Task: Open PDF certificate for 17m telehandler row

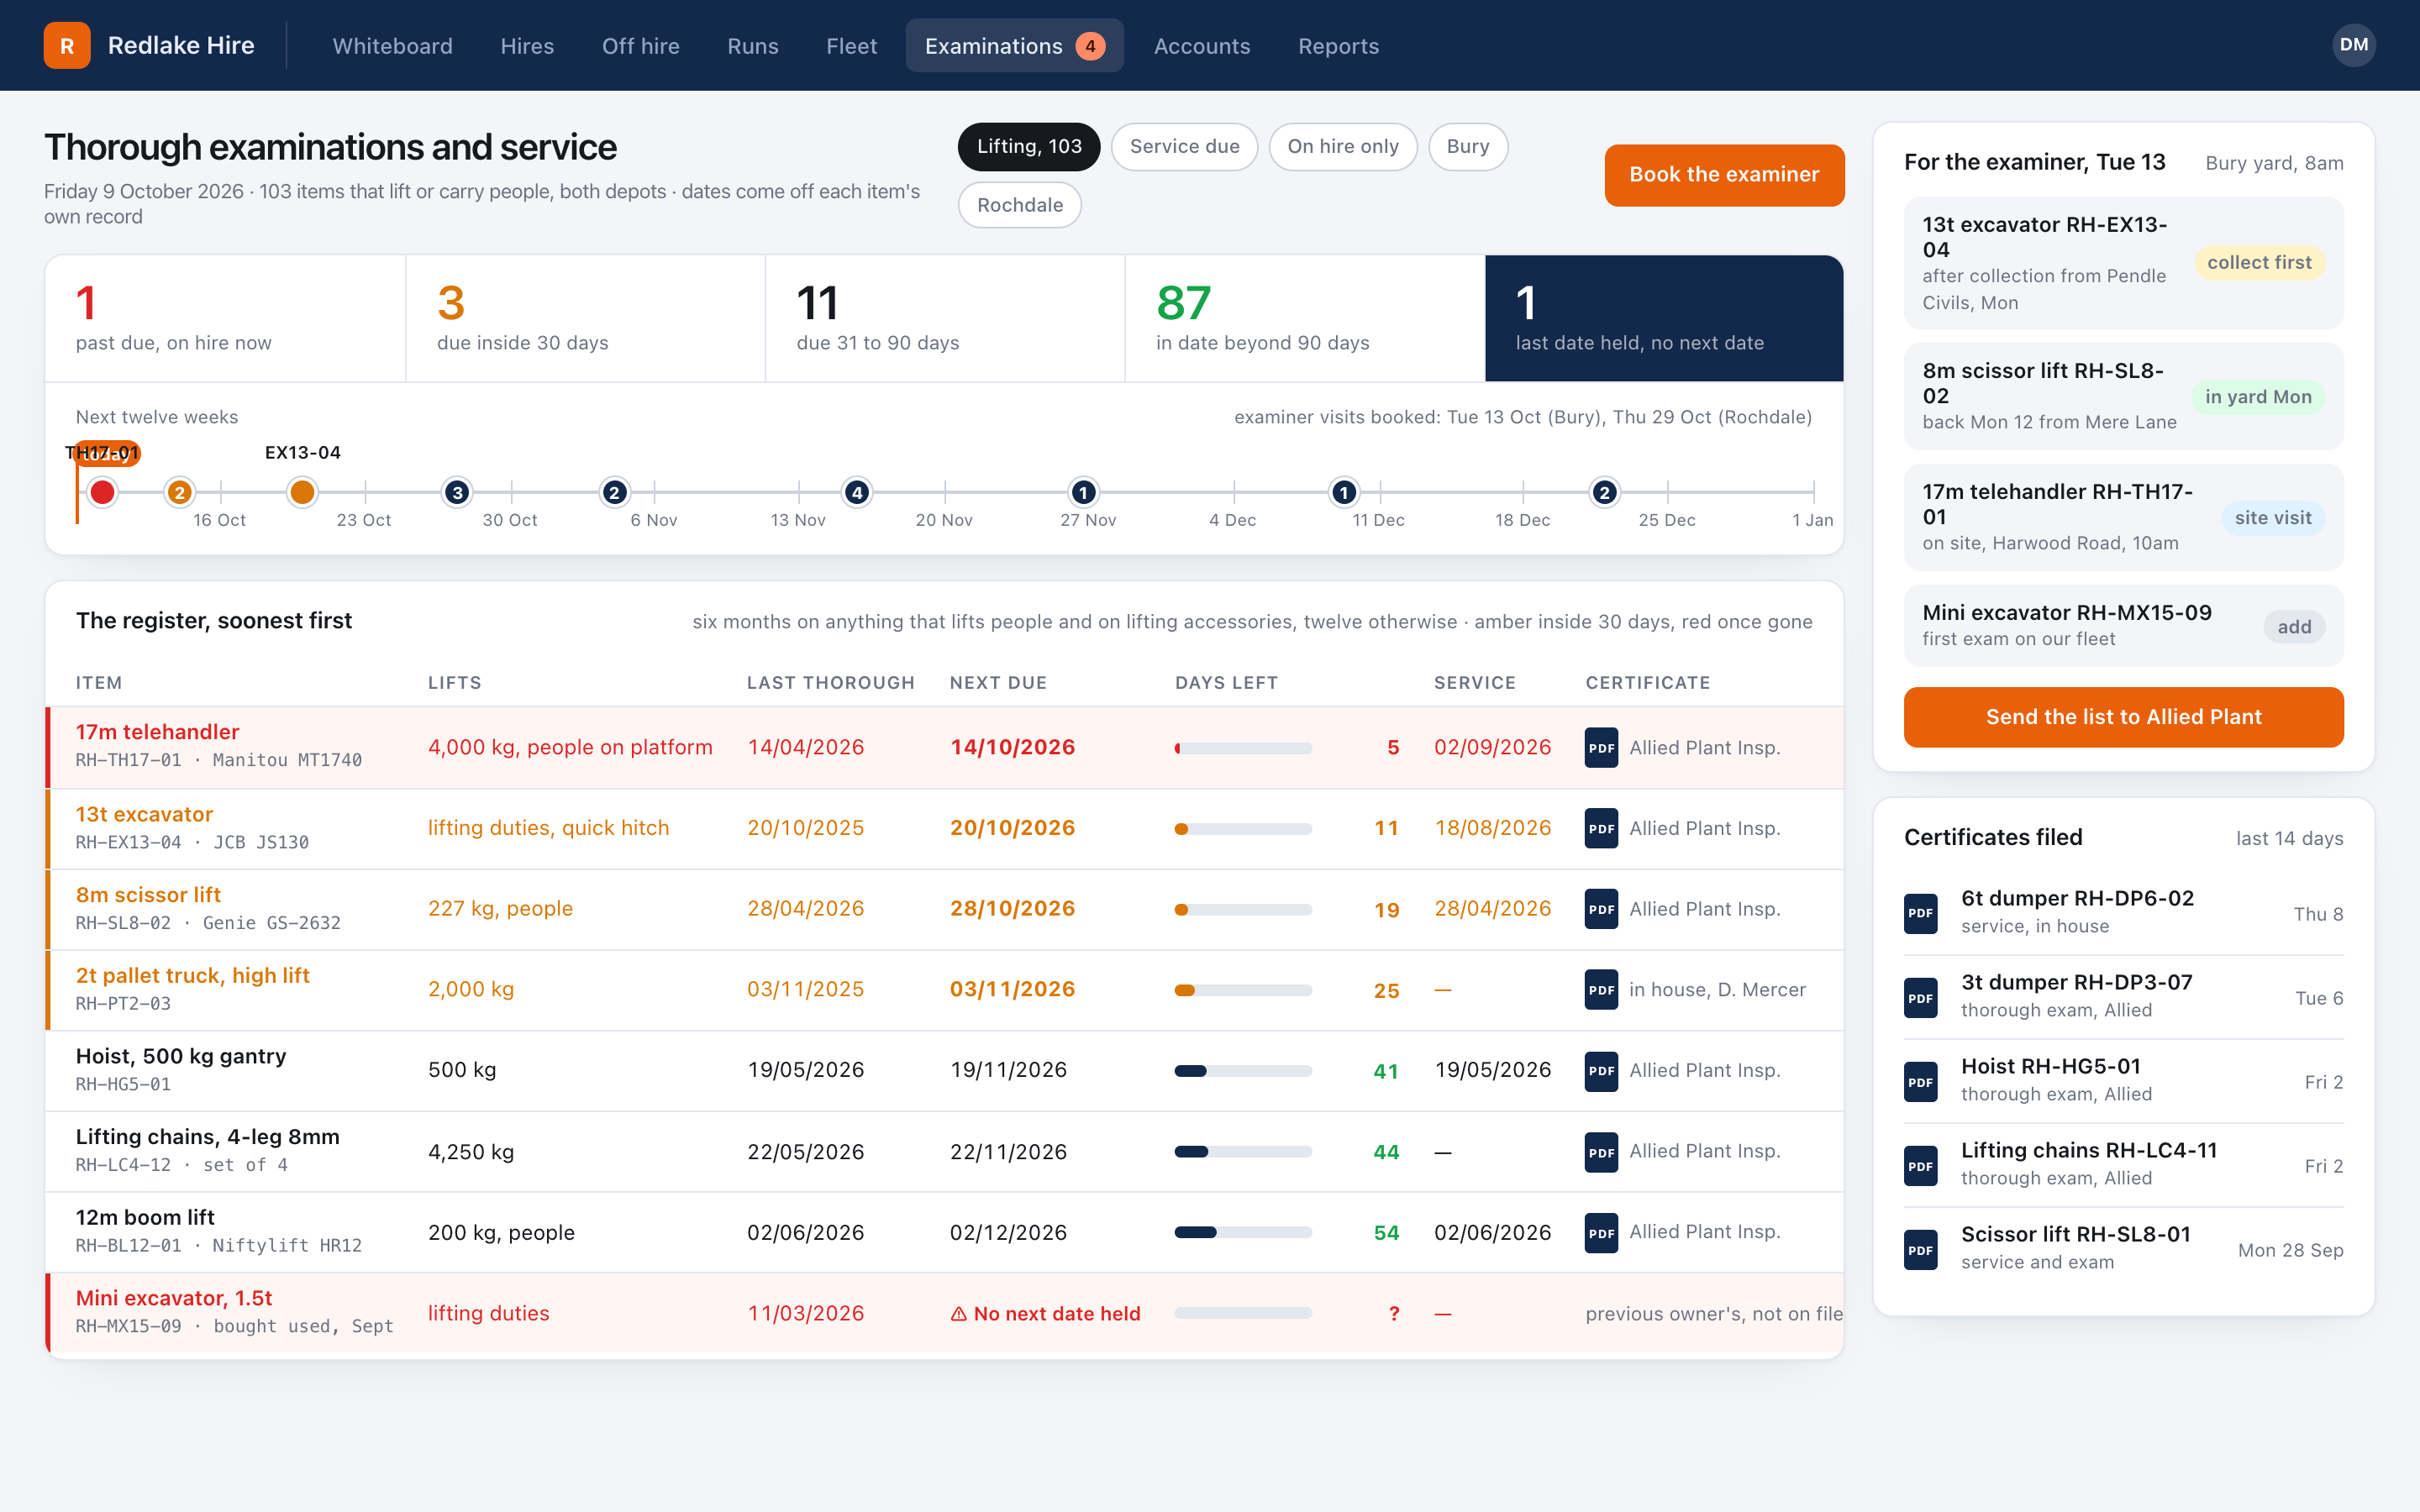Action: point(1601,748)
